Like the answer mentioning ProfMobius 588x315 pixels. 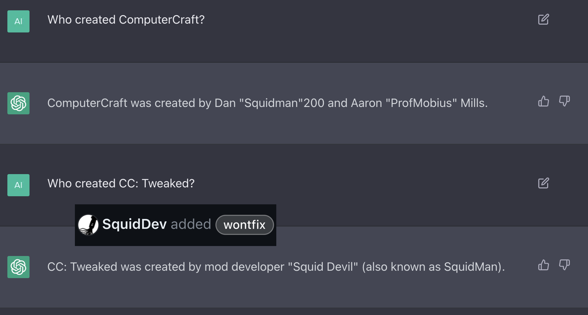click(543, 101)
